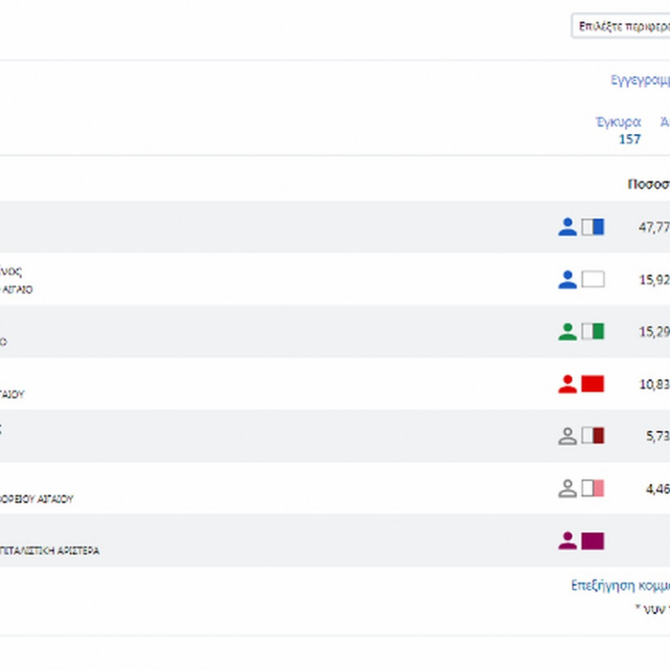The image size is (670, 670).
Task: Click the blue person icon beside 15,92
Action: 567,279
